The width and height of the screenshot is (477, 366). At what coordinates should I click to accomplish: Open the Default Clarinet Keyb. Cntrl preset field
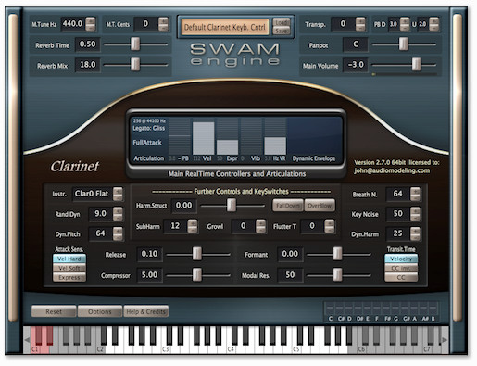225,27
